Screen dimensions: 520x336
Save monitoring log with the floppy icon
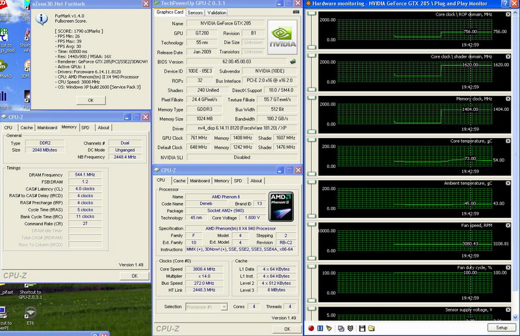[362, 328]
